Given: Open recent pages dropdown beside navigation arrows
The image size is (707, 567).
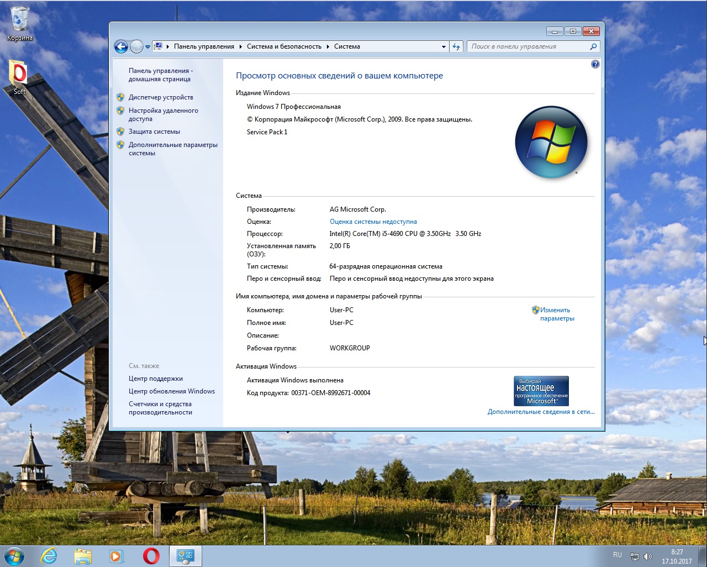Looking at the screenshot, I should [147, 47].
